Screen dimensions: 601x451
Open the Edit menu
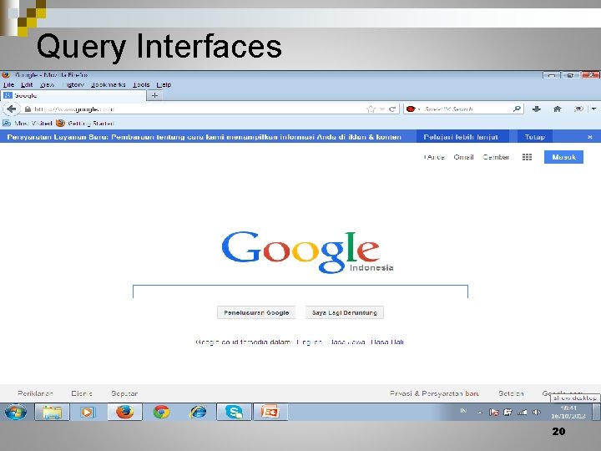(x=27, y=84)
